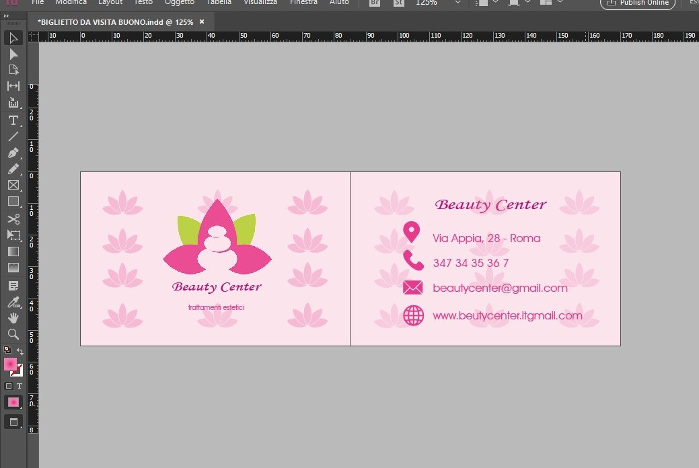
Task: Toggle Formatting Affects Text button
Action: pos(19,386)
